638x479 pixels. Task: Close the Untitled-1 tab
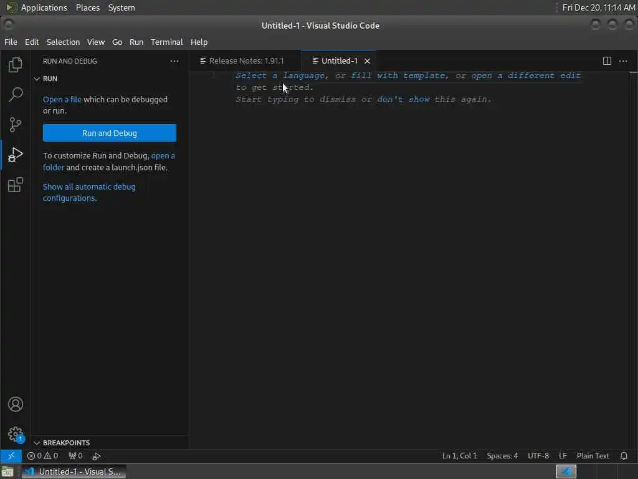click(x=368, y=61)
